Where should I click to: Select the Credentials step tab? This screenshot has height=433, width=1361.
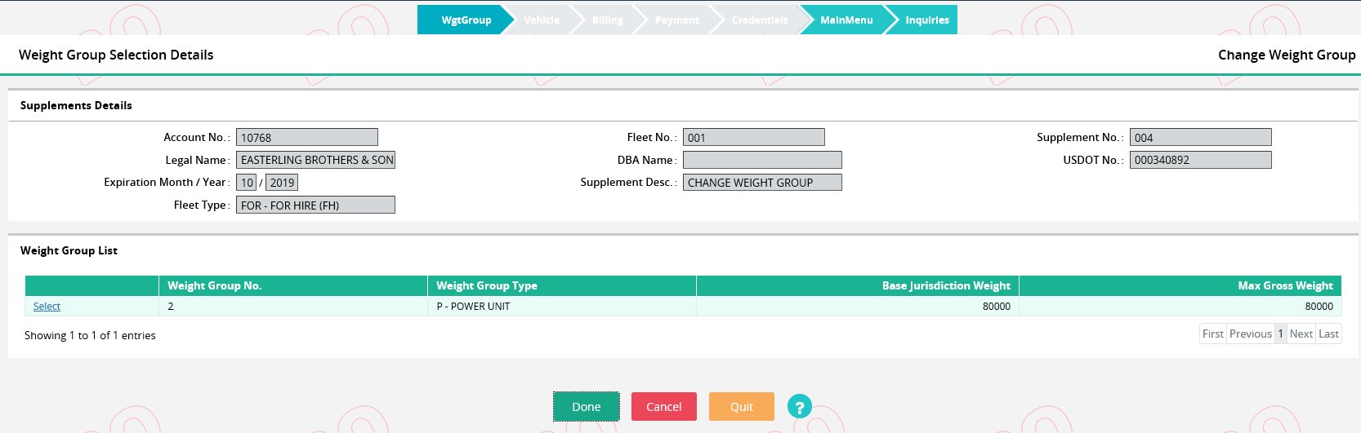[x=759, y=20]
